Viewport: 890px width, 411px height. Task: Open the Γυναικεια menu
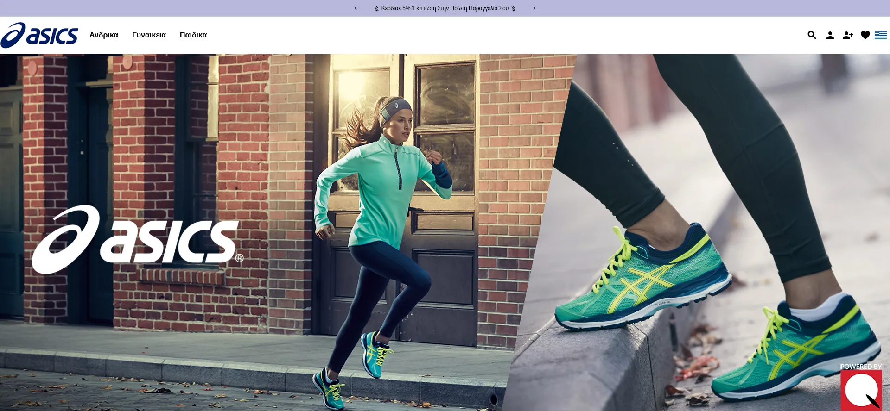point(149,35)
